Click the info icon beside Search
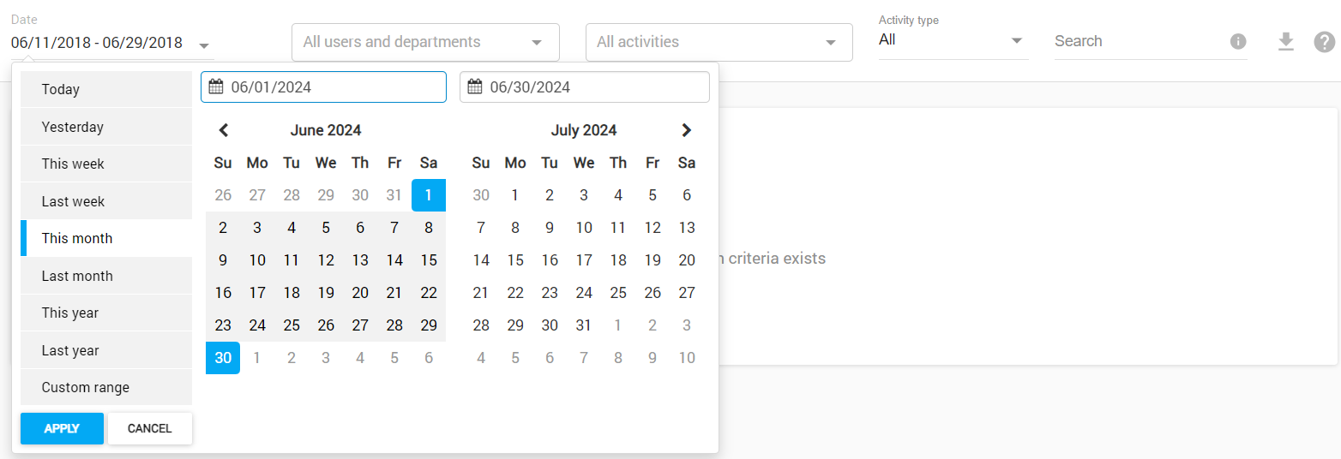This screenshot has height=459, width=1341. (1237, 41)
